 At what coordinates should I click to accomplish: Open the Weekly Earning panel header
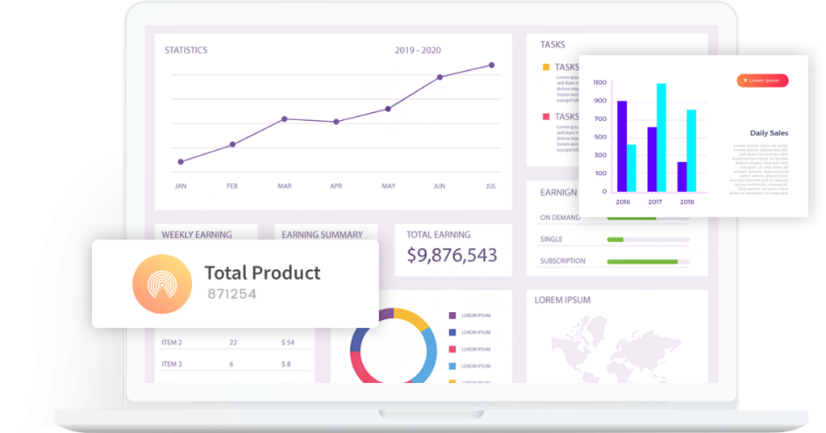tap(197, 235)
